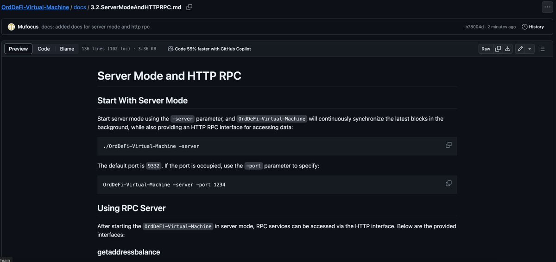This screenshot has height=262, width=556.
Task: Open document outline icon
Action: pos(543,49)
